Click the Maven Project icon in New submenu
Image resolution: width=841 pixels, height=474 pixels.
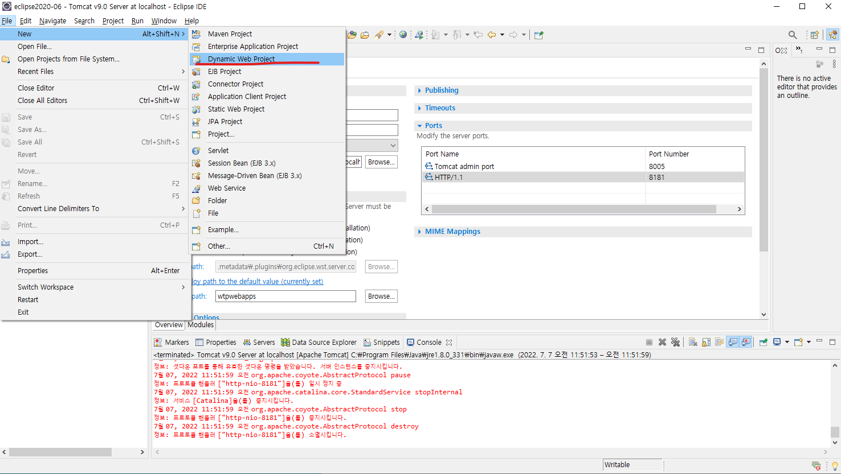coord(196,34)
